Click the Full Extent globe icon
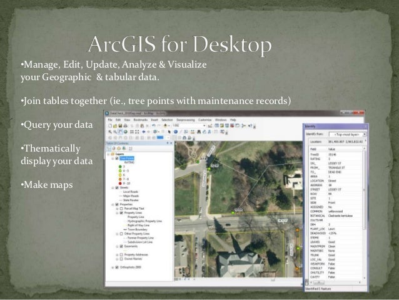Image resolution: width=399 pixels, height=300 pixels. [126, 132]
